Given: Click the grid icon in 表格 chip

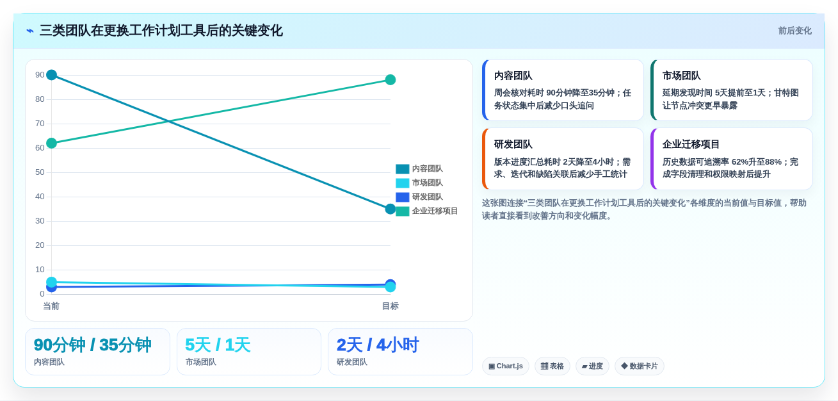Looking at the screenshot, I should point(544,366).
